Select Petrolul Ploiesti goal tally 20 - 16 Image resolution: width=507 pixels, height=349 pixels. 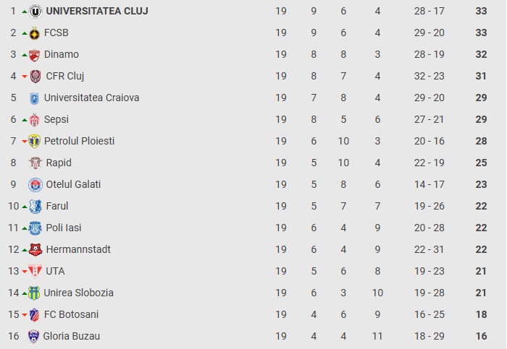pyautogui.click(x=430, y=141)
